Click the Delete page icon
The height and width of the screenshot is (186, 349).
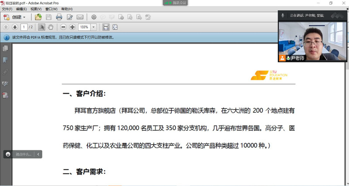pos(121,17)
